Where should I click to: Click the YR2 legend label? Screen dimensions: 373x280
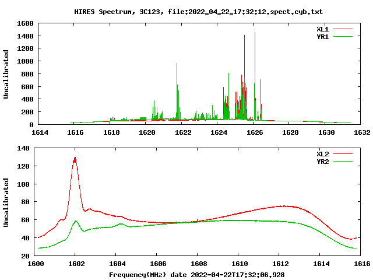(x=322, y=162)
